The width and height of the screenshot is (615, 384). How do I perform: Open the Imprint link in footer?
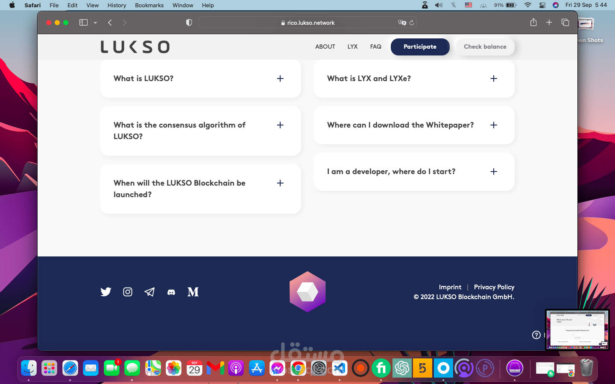[x=450, y=287]
